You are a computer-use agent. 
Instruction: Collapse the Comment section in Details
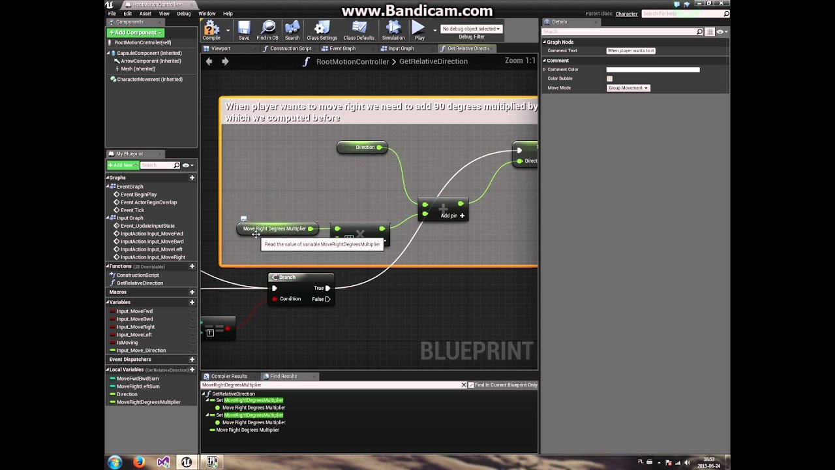(545, 61)
